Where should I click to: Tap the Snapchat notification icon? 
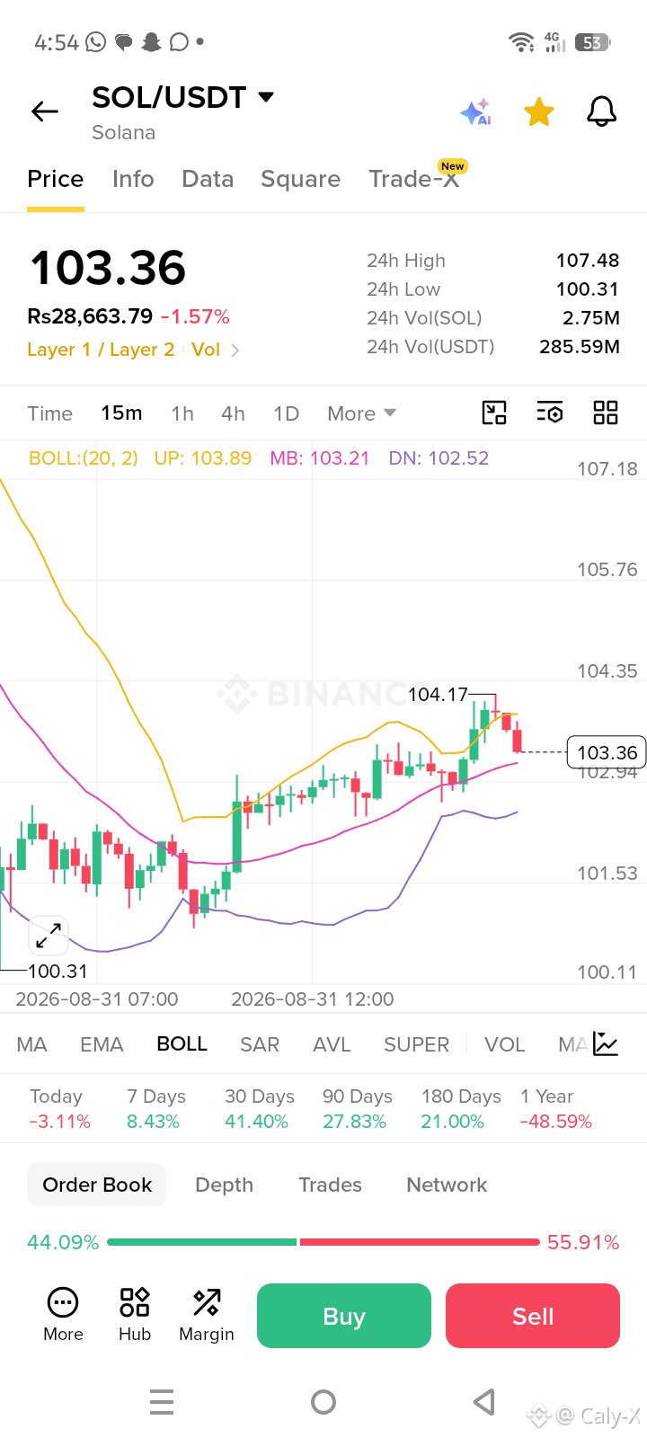click(x=151, y=41)
